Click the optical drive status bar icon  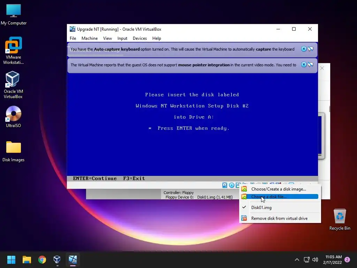coord(231,185)
